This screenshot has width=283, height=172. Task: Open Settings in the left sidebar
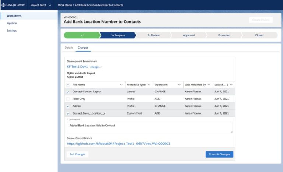(12, 31)
